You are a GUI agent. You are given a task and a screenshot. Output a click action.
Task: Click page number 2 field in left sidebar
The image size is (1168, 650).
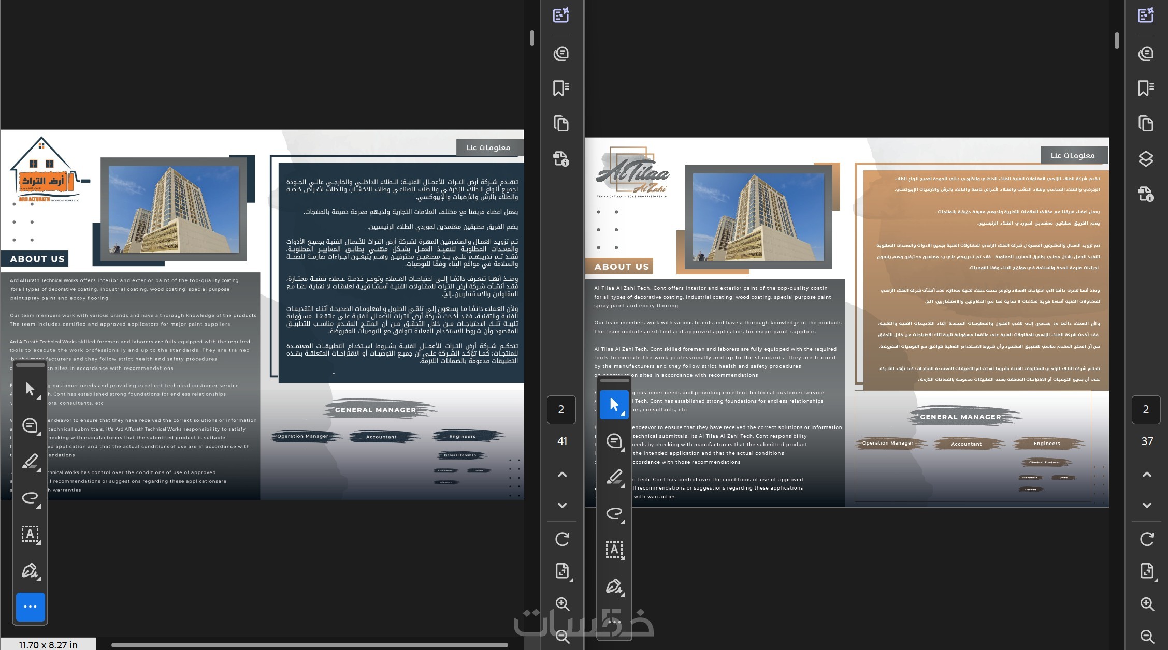pos(561,410)
